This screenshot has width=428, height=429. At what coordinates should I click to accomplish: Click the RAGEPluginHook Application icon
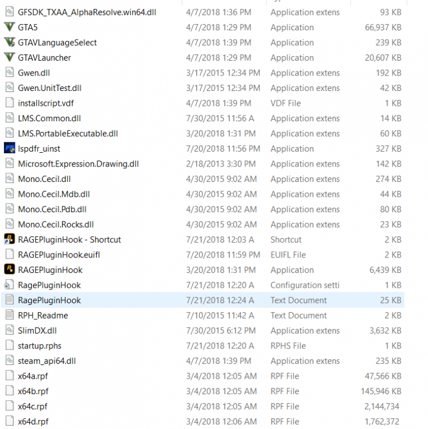tap(10, 269)
